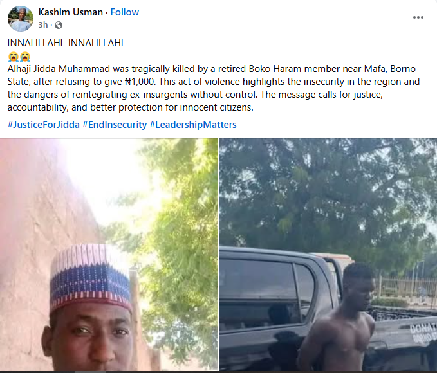The height and width of the screenshot is (373, 437).
Task: Follow Kashim Usman
Action: 124,12
